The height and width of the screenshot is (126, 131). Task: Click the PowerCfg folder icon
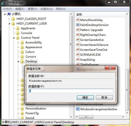click(22, 113)
